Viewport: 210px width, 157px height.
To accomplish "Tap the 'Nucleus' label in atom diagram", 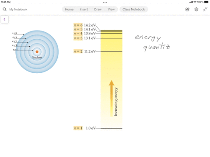I will pyautogui.click(x=37, y=58).
